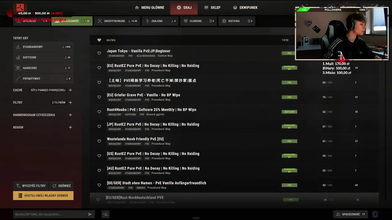This screenshot has width=392, height=220.
Task: Open [EU] Griefer Grave PvE server entry
Action: 234,97
